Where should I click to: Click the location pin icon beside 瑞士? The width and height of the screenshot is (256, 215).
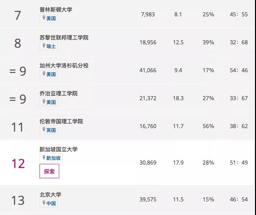point(44,46)
